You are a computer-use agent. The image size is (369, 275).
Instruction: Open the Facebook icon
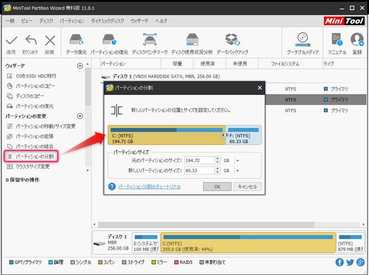[x=339, y=262]
